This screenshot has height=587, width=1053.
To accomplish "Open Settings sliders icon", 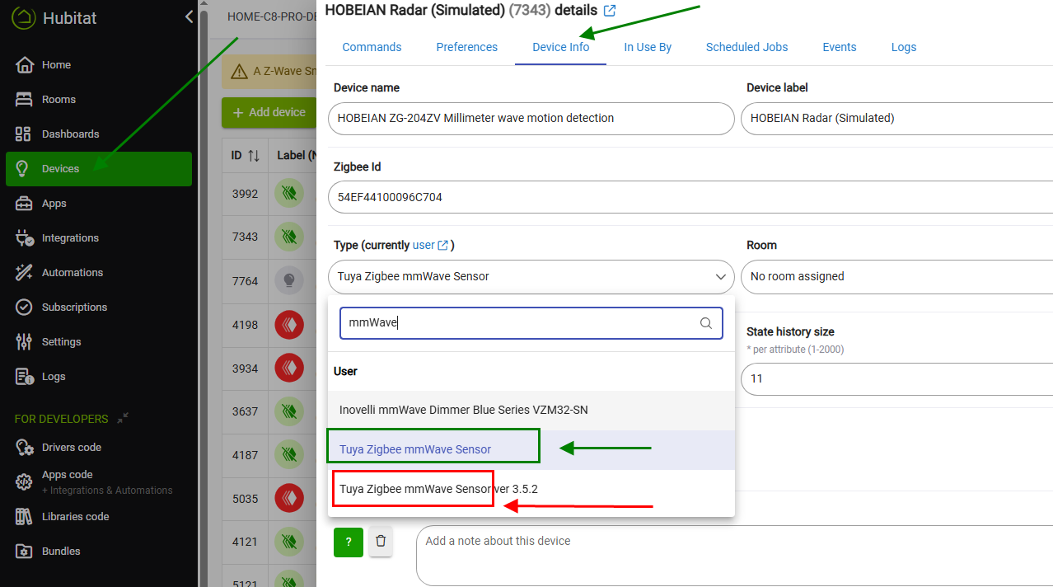I will click(25, 341).
